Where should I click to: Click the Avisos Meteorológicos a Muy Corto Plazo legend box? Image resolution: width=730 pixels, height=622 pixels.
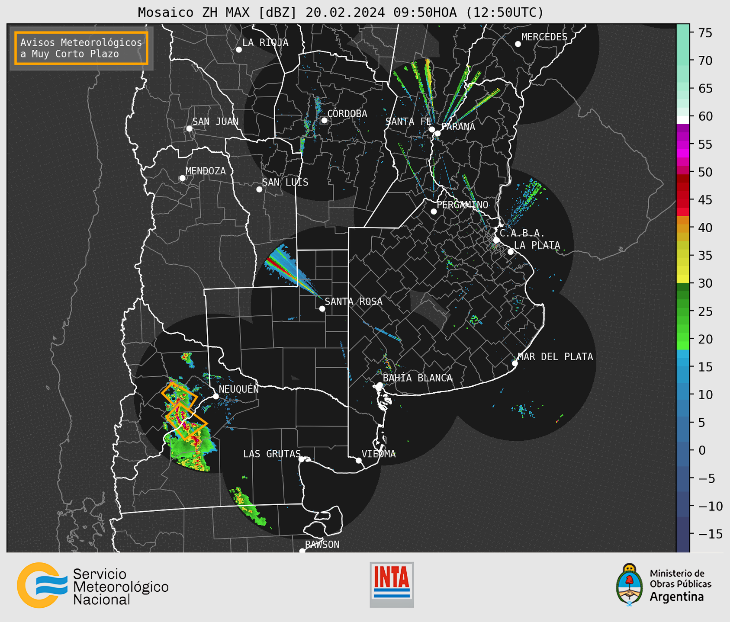click(x=81, y=48)
